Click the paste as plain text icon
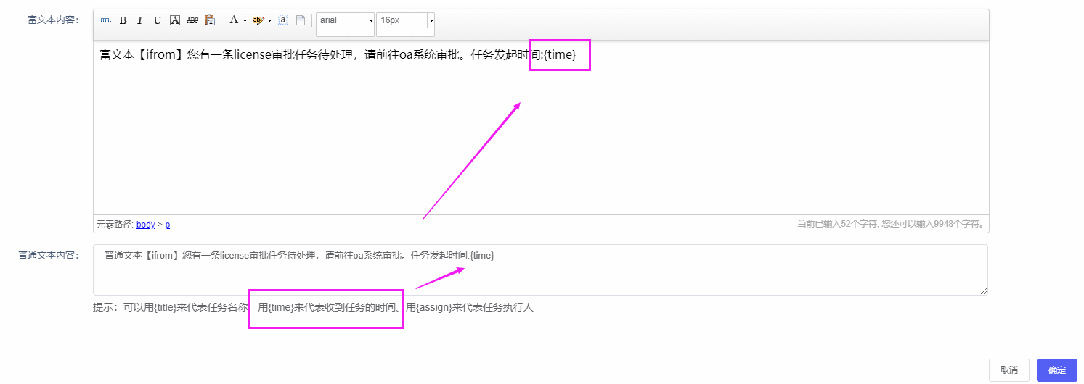 (210, 20)
